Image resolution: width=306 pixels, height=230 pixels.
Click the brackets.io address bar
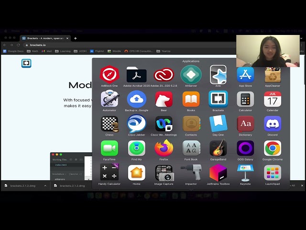pyautogui.click(x=129, y=45)
